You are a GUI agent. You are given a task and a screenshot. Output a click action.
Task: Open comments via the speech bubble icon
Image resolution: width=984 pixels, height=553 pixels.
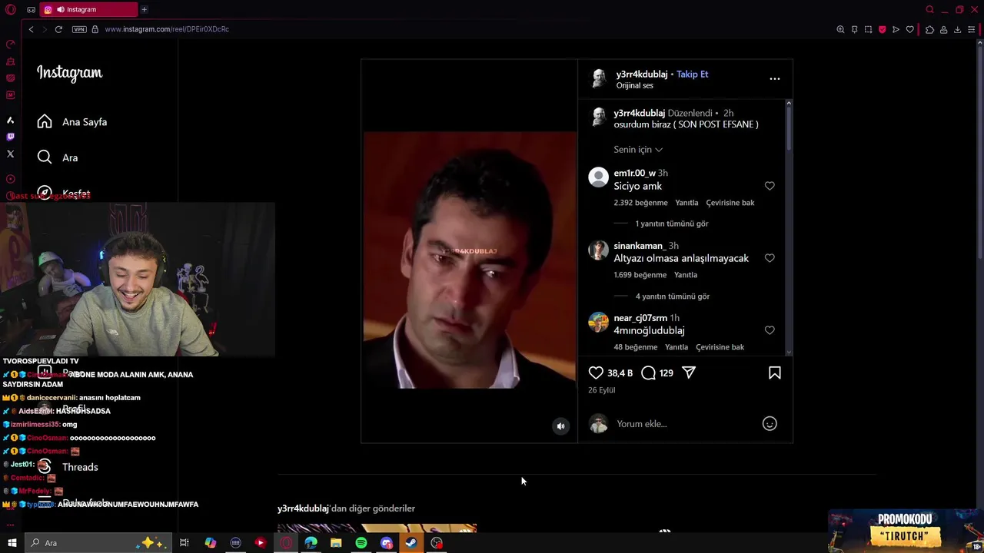(648, 373)
